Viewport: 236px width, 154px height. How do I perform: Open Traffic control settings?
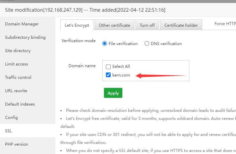coord(18,78)
